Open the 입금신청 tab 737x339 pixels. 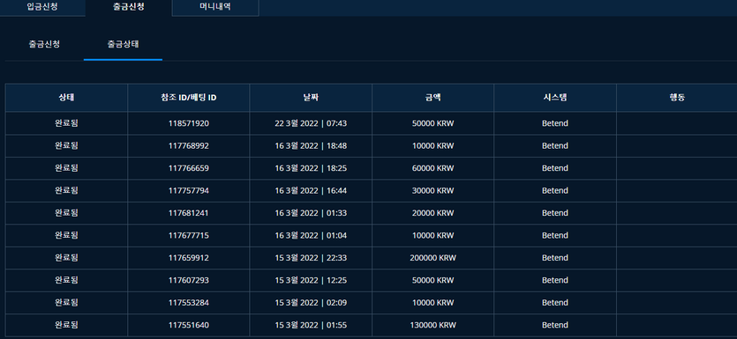(x=42, y=8)
